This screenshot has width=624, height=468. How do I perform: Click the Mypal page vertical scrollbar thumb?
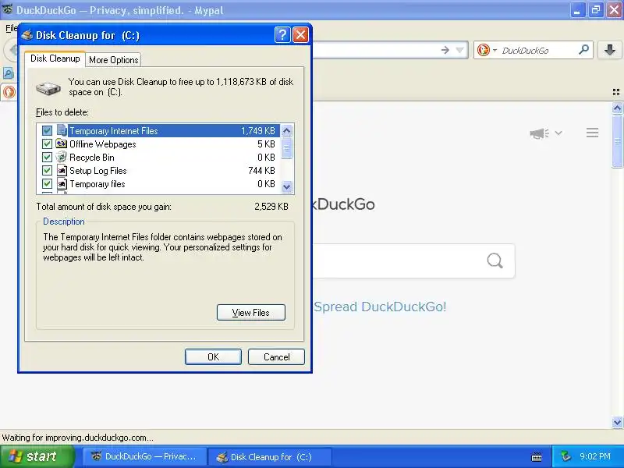tap(617, 141)
